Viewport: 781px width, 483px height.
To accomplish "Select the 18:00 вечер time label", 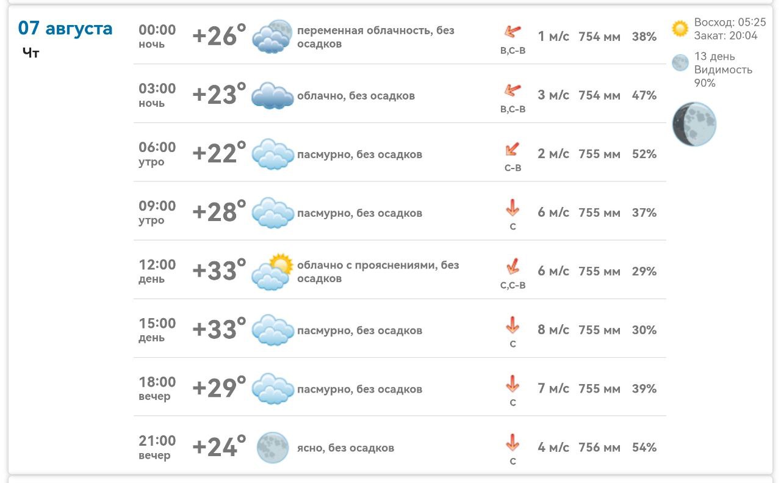I will click(157, 388).
